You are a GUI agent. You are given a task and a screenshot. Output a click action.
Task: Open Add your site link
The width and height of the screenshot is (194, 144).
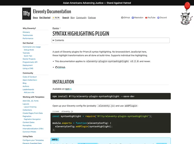[29, 93]
